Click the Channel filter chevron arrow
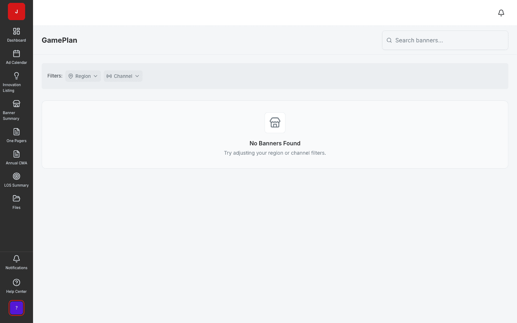 tap(137, 76)
